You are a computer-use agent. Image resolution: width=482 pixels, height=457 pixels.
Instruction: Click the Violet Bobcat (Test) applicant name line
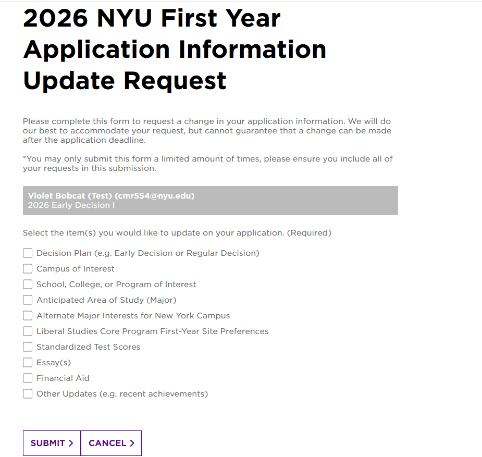click(x=111, y=196)
